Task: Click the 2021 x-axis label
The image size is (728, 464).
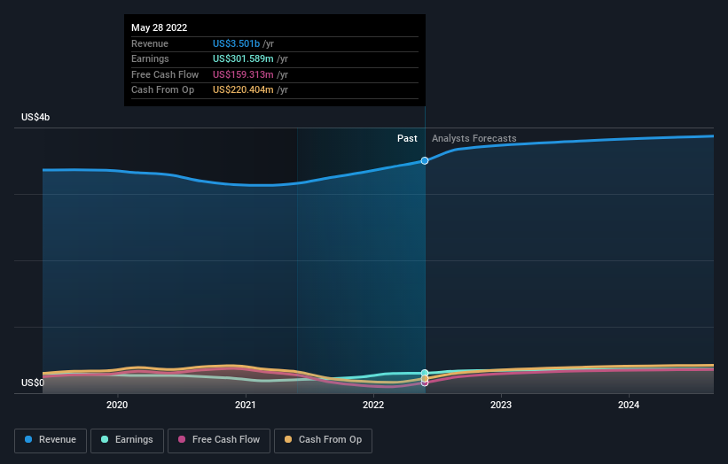Action: (x=245, y=406)
